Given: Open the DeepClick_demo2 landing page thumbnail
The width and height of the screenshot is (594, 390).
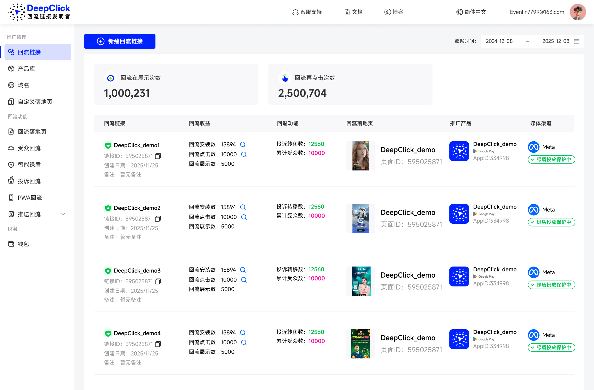Looking at the screenshot, I should click(360, 218).
